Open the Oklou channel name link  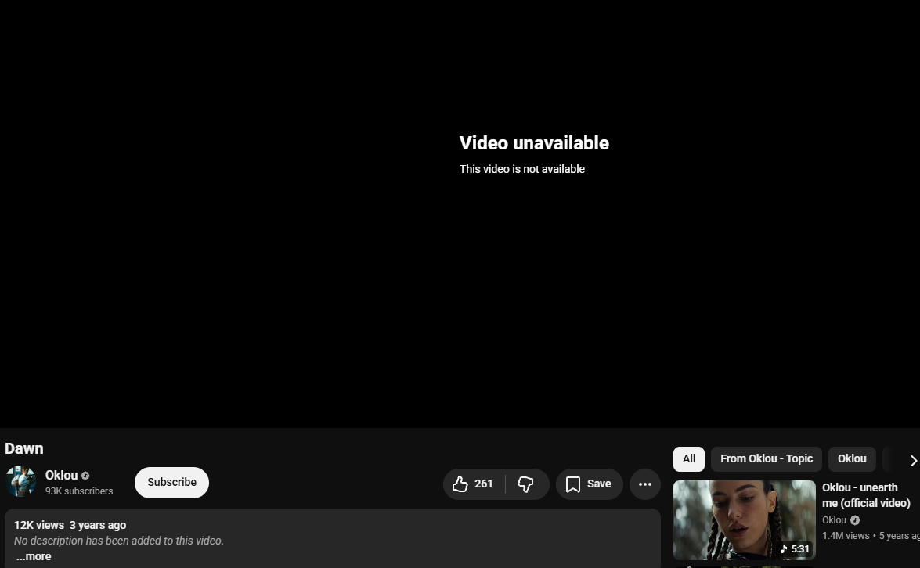click(x=62, y=476)
